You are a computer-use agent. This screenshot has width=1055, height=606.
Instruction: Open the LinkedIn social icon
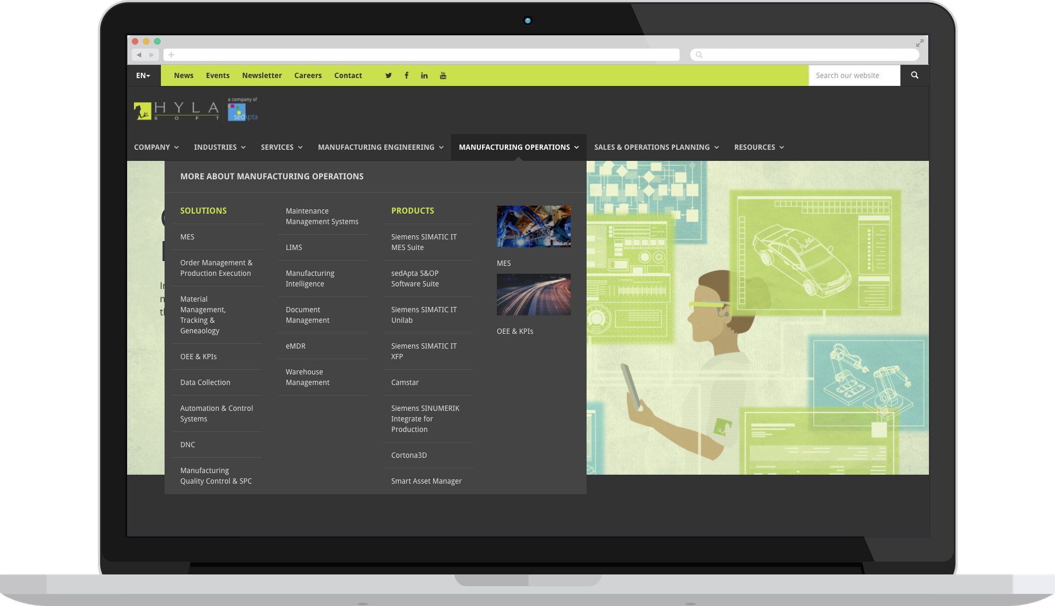[424, 75]
